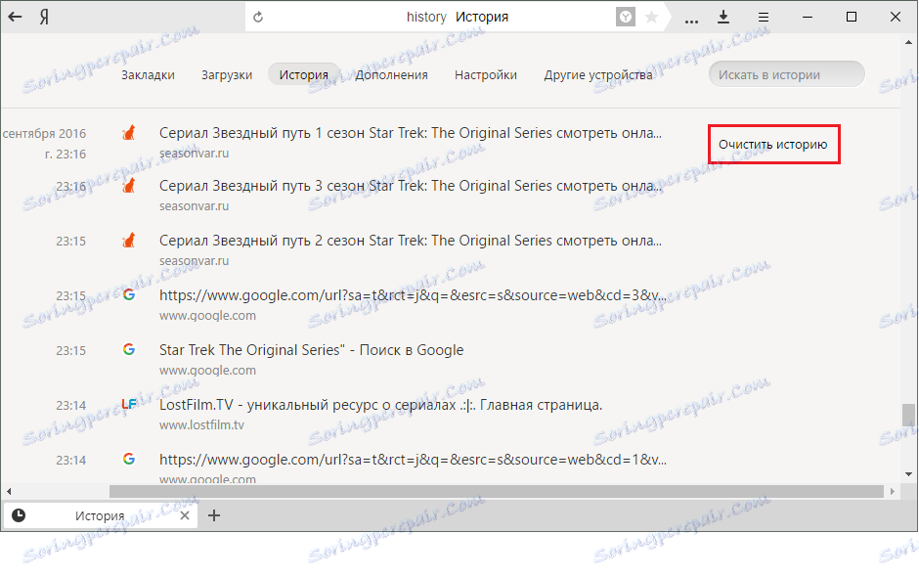Open Звездный путь 2 сезон history link
This screenshot has height=578, width=919.
coord(411,241)
